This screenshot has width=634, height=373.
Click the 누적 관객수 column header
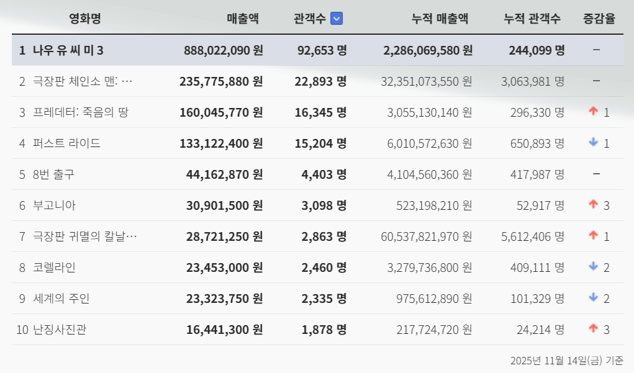[532, 18]
